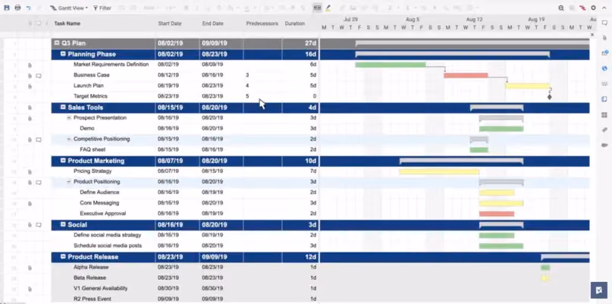
Task: Toggle conditional formatting button in toolbar
Action: point(317,8)
